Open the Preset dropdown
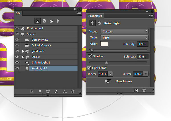The width and height of the screenshot is (171, 121). tap(125, 32)
